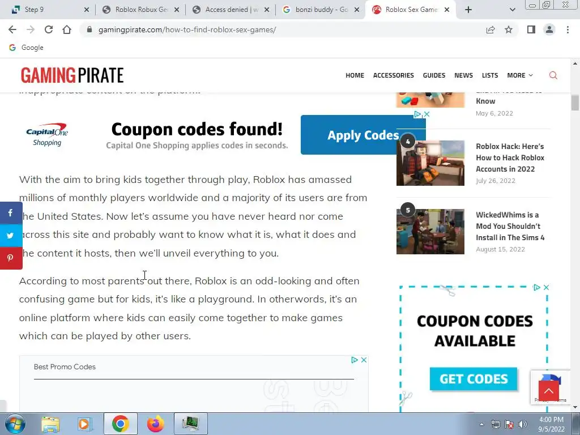This screenshot has height=435, width=580.
Task: Close the Step 9 tab
Action: (x=87, y=10)
